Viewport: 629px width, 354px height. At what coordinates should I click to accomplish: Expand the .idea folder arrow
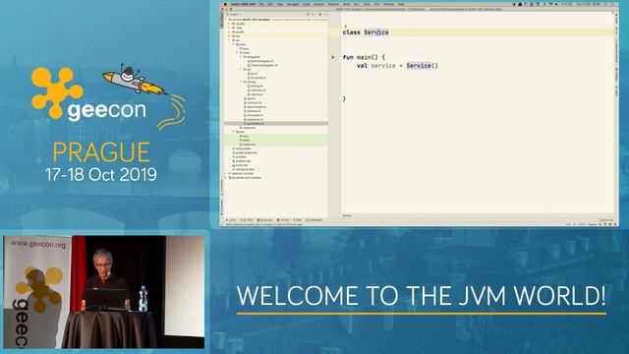[x=229, y=28]
